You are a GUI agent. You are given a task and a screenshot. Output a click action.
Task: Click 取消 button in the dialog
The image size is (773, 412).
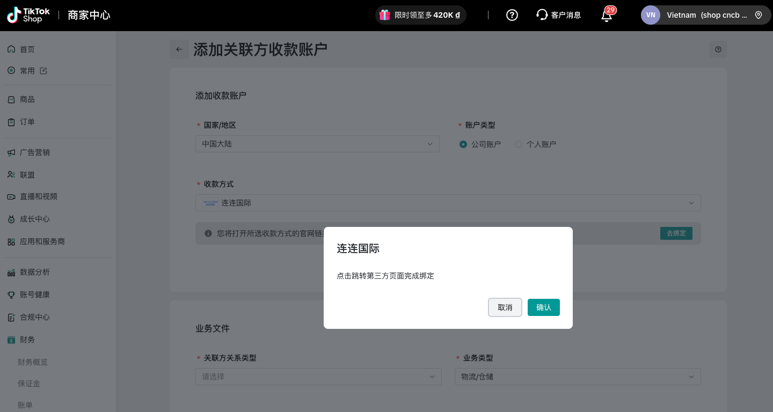point(505,307)
